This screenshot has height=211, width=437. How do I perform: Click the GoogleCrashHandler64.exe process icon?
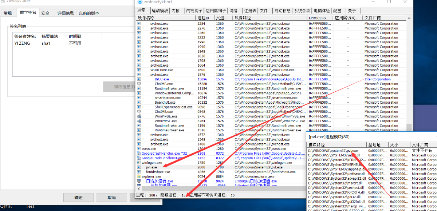(x=139, y=158)
